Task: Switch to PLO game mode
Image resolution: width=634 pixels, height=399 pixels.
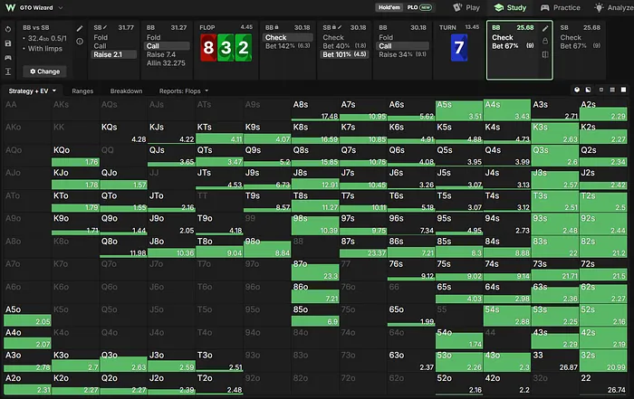Action: pos(419,7)
